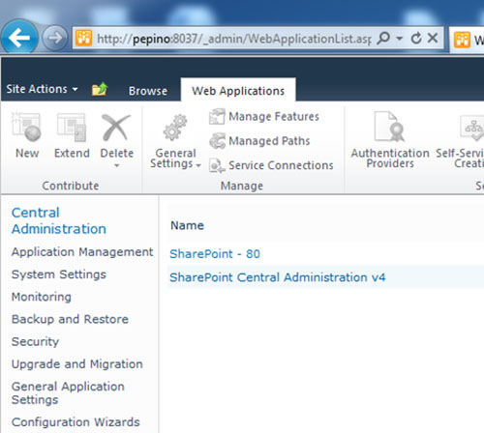484x433 pixels.
Task: Click the Managed Paths icon
Action: tap(217, 141)
